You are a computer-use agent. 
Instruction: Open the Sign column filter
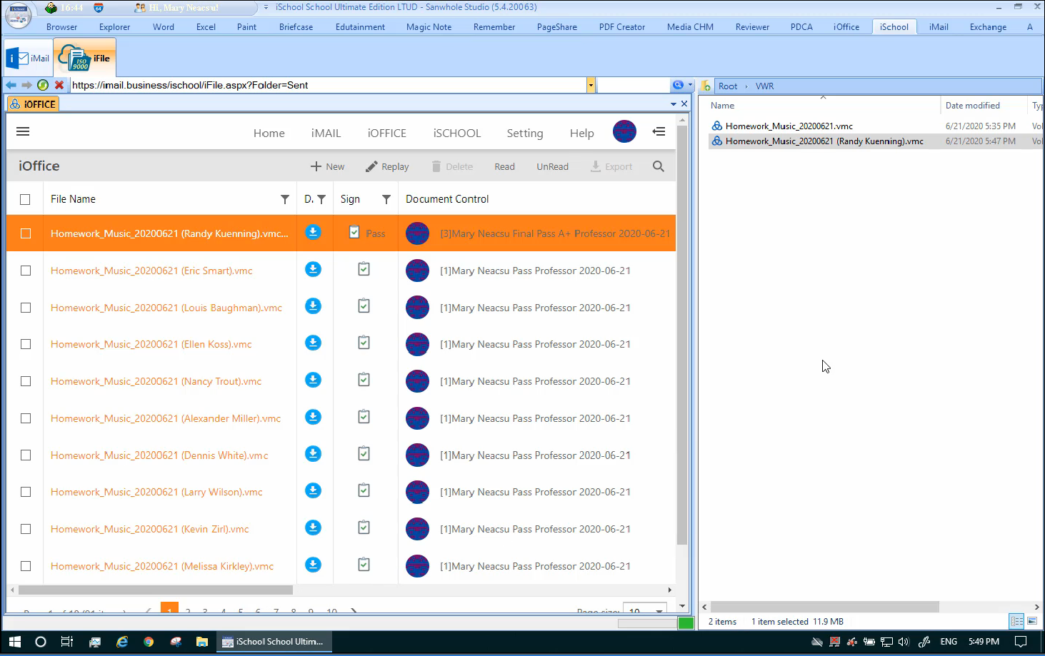click(x=386, y=200)
